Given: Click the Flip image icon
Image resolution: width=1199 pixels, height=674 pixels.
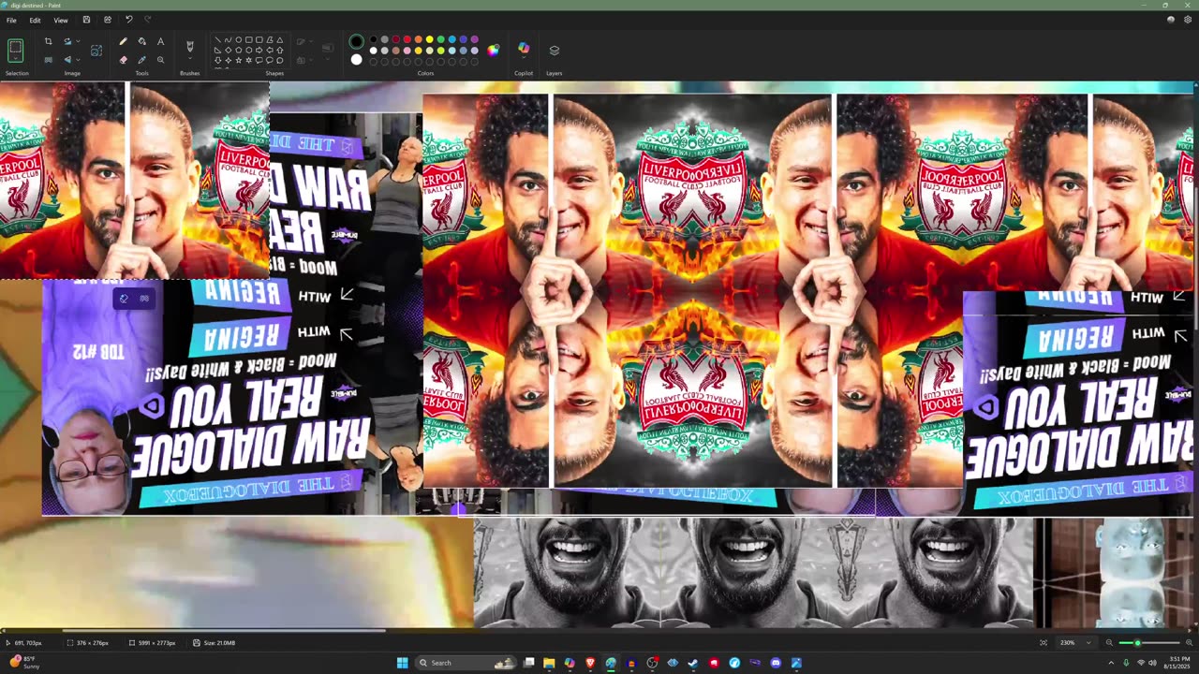Looking at the screenshot, I should point(67,59).
